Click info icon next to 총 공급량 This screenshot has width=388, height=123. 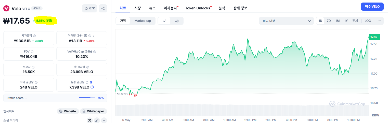88,67
